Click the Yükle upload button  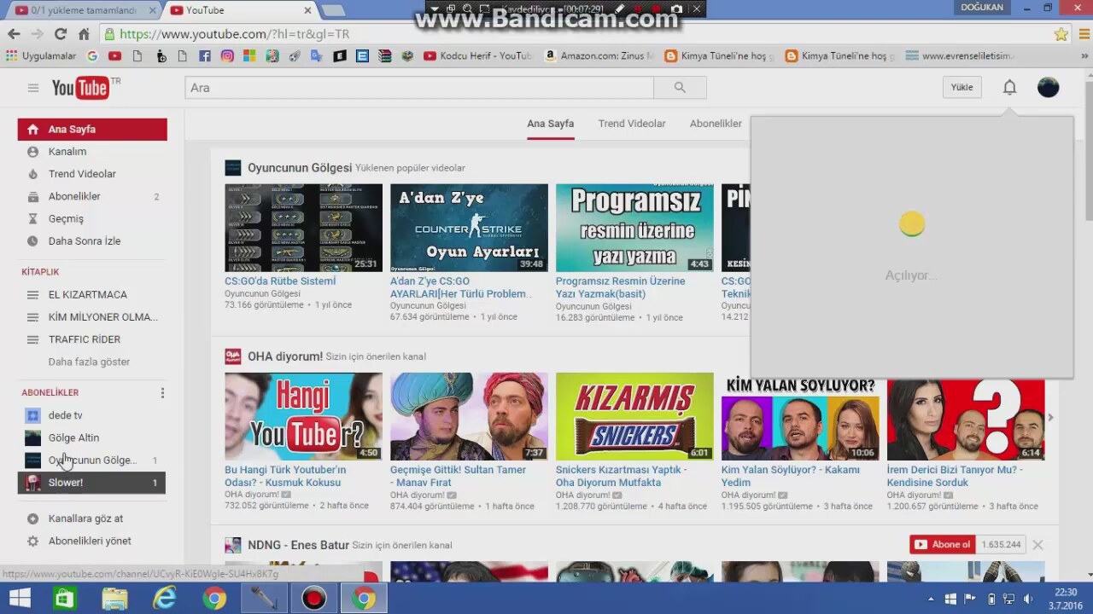pos(961,87)
